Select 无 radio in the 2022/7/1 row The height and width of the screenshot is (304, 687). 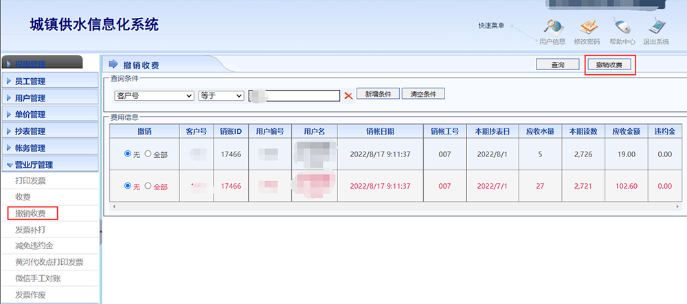click(x=128, y=185)
